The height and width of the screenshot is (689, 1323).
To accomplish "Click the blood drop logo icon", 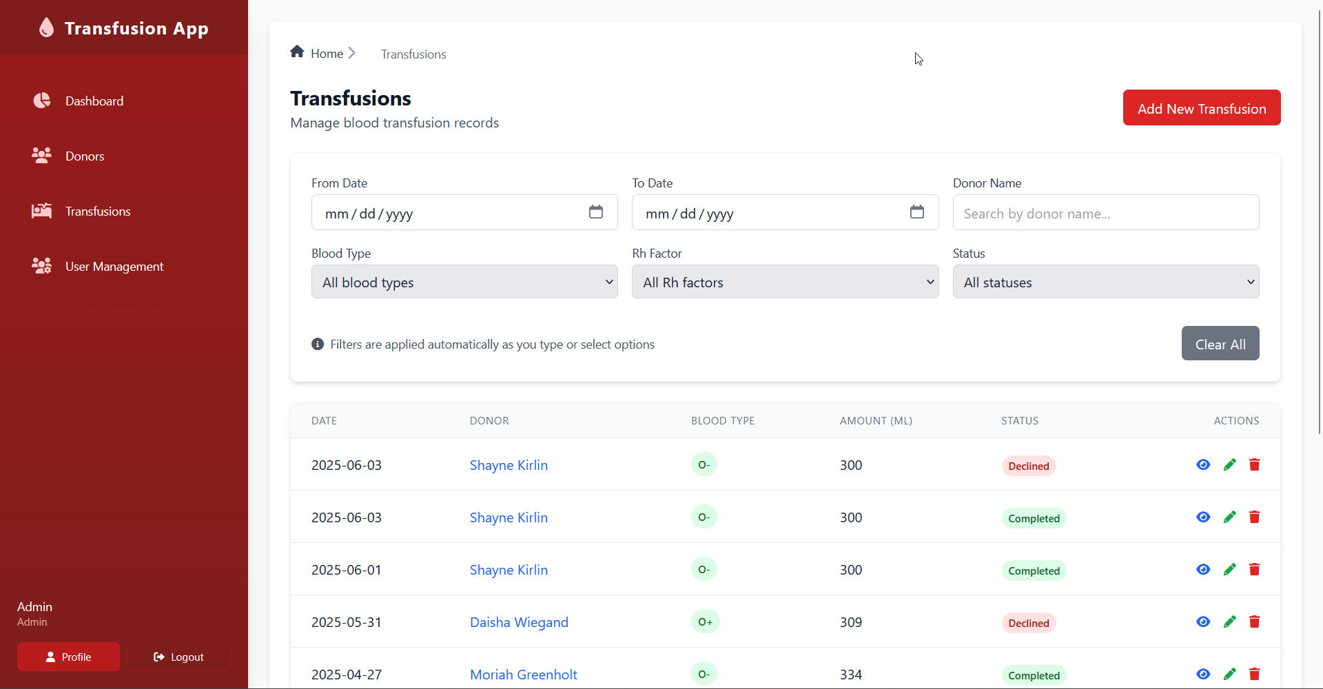I will [x=46, y=28].
